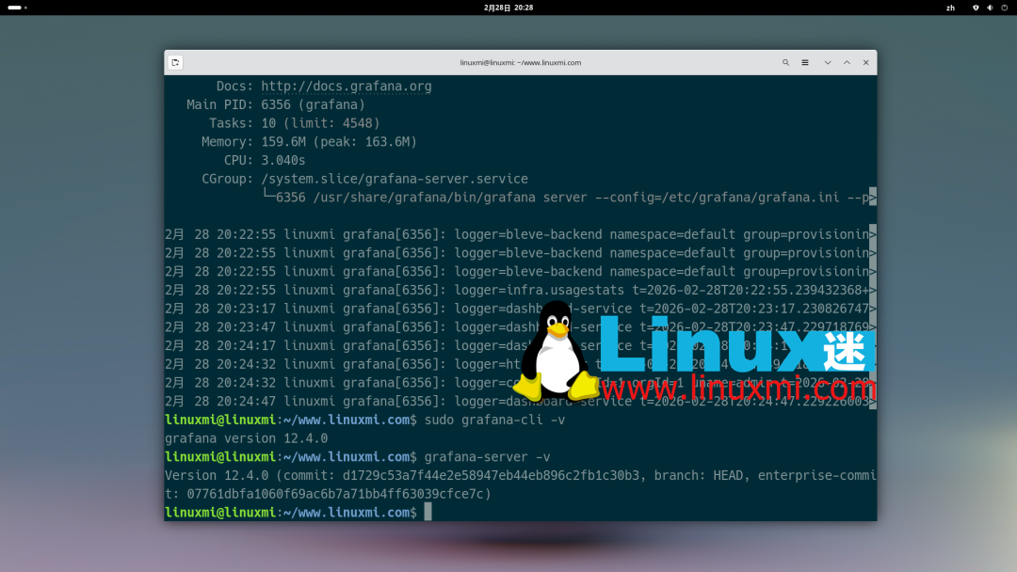Click the cursor at the last prompt
The width and height of the screenshot is (1017, 572).
pyautogui.click(x=428, y=513)
